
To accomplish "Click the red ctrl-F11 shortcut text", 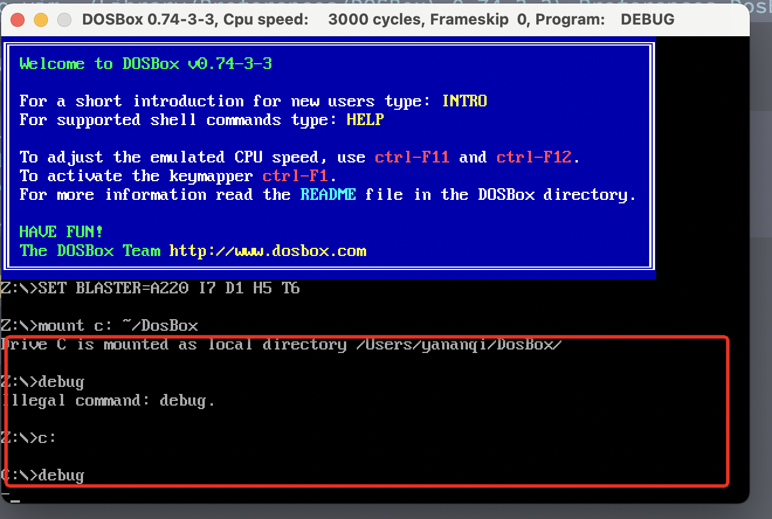I will coord(412,157).
